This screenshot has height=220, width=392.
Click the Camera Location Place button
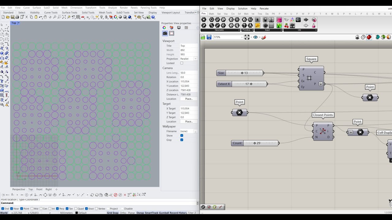(x=189, y=99)
